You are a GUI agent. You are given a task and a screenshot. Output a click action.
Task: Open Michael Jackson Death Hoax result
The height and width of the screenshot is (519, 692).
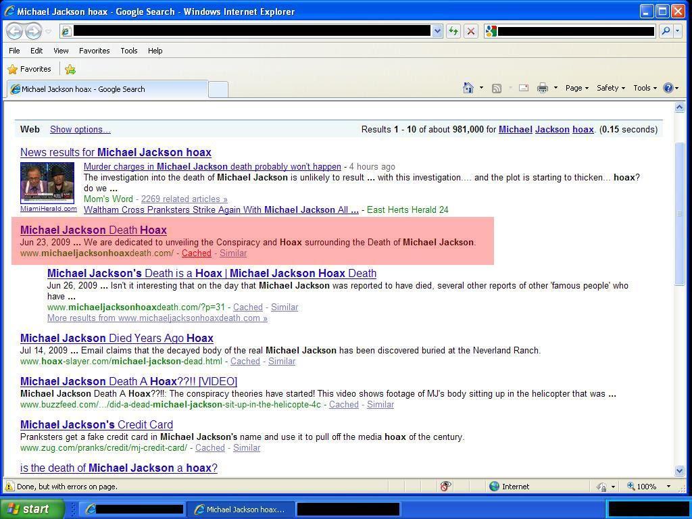[x=93, y=230]
